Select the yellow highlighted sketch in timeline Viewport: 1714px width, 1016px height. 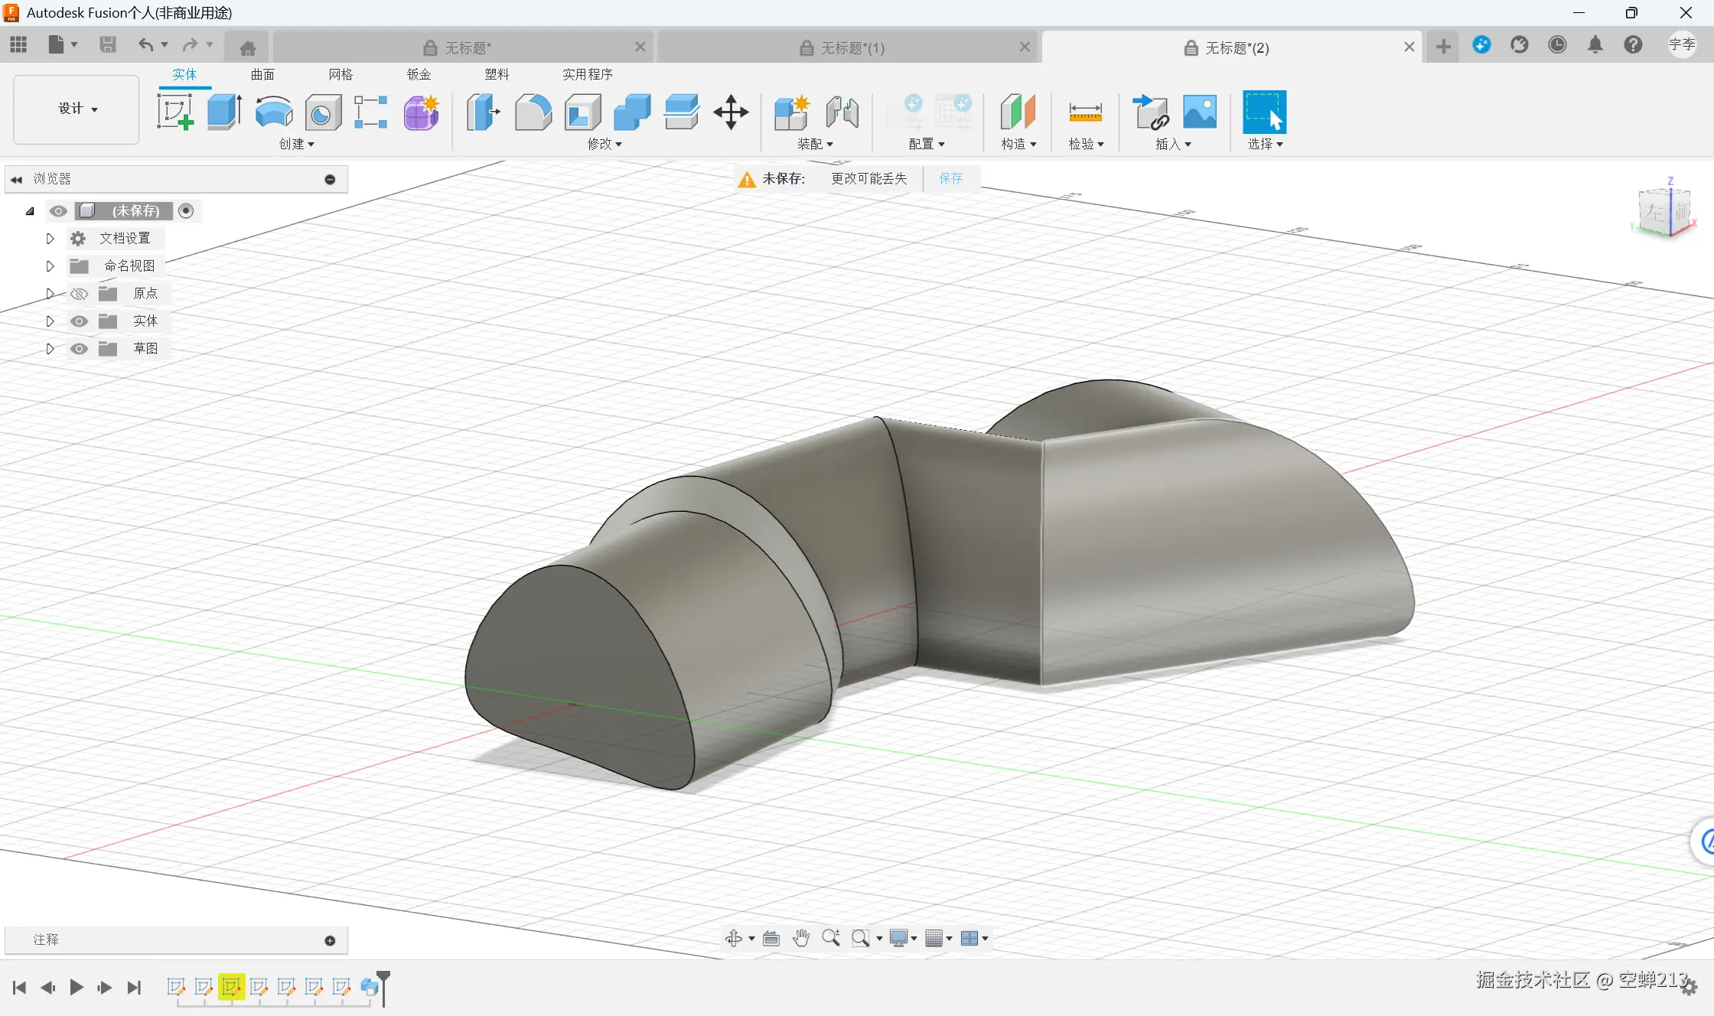[231, 987]
